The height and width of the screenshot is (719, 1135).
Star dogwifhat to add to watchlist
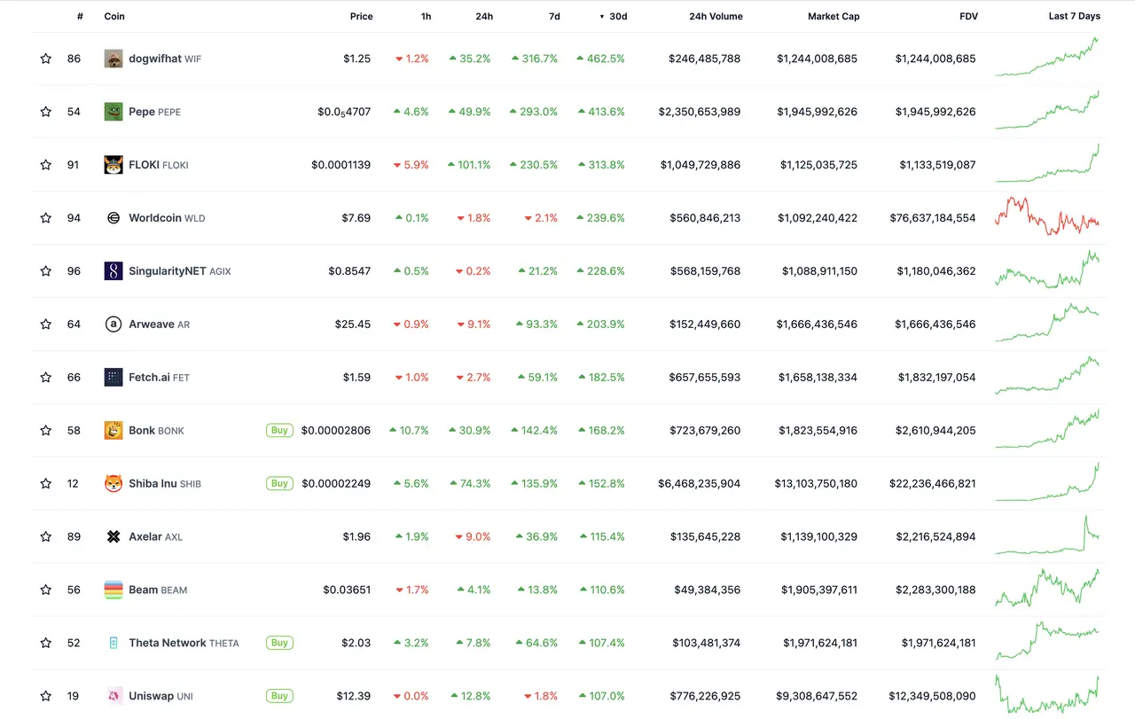pyautogui.click(x=46, y=59)
